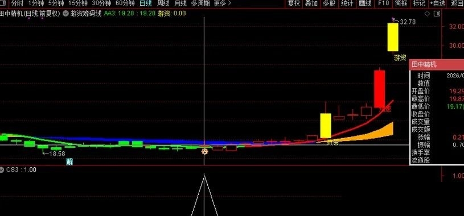Click the 最高价 row in info popup
464x216 pixels.
pyautogui.click(x=437, y=98)
